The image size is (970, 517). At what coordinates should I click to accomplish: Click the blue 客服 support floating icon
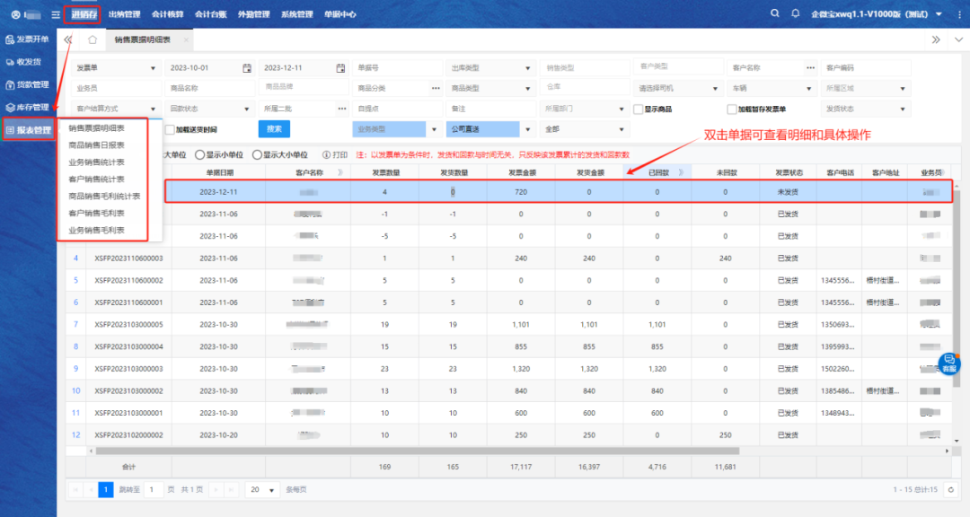(948, 364)
